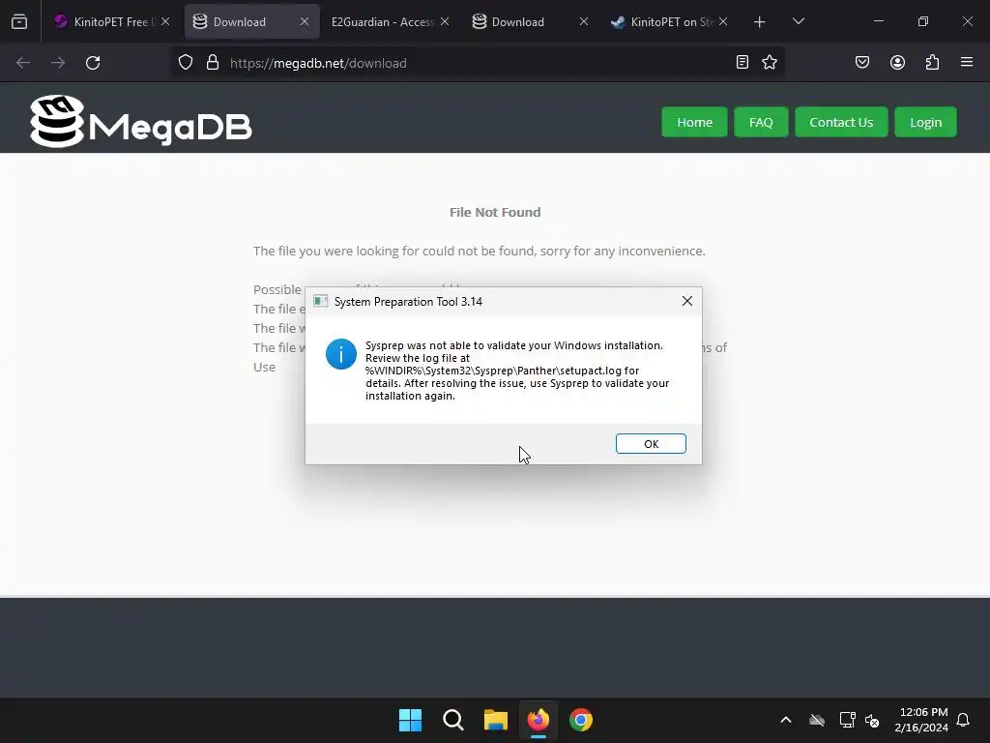This screenshot has height=743, width=990.
Task: Open the MegaDB Home page
Action: pos(694,122)
